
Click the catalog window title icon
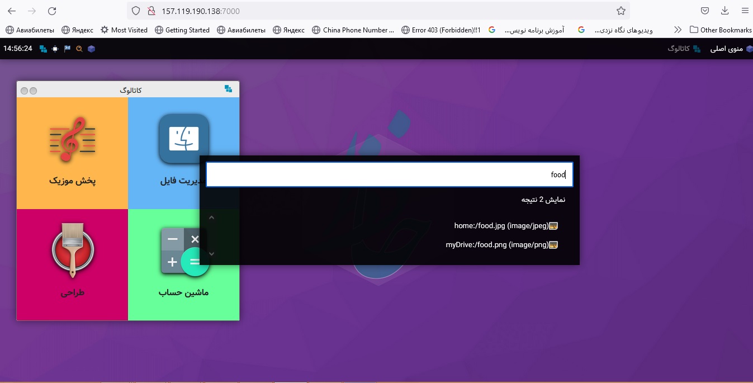(228, 88)
